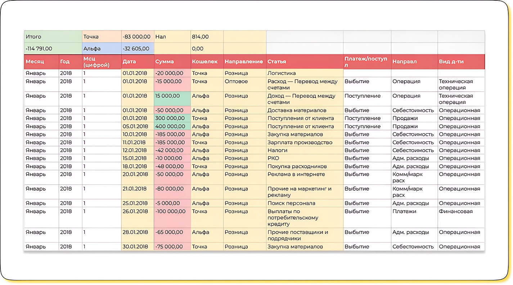Viewport: 513px width, 285px height.
Task: Select the Платеж/поступл column header
Action: (366, 62)
